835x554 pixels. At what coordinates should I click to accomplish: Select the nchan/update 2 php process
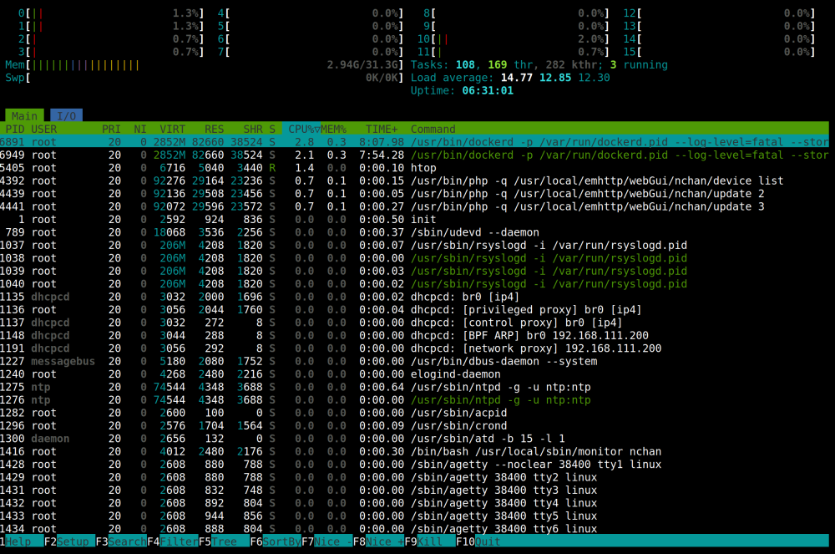point(414,193)
